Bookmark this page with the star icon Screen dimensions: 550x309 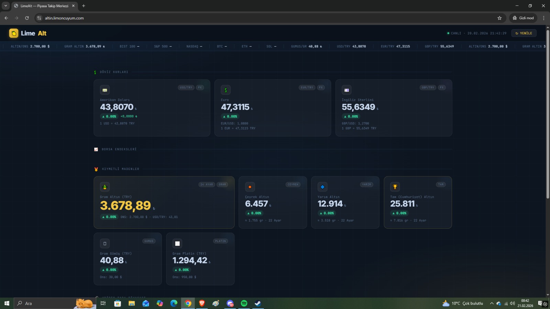pyautogui.click(x=499, y=18)
